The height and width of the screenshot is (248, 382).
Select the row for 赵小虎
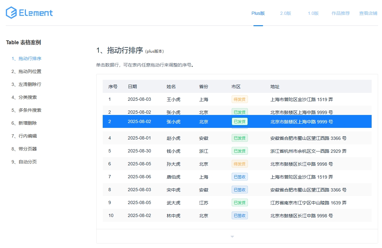[173, 138]
